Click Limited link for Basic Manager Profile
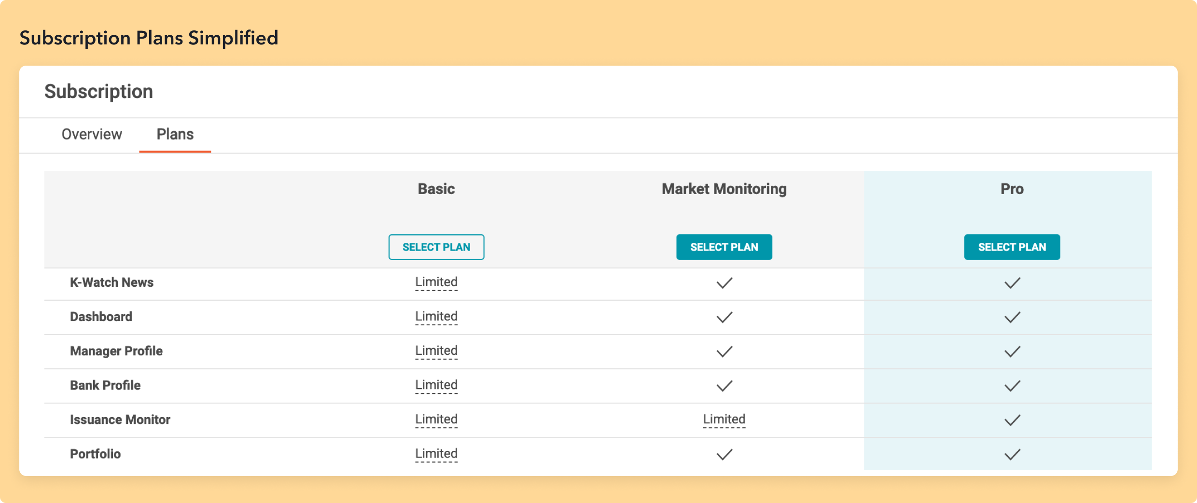Image resolution: width=1197 pixels, height=503 pixels. pos(436,351)
